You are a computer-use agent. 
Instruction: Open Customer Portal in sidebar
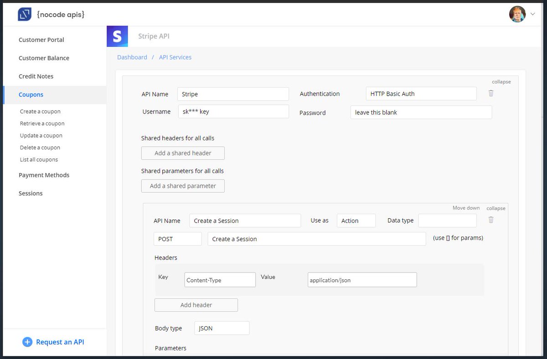click(x=41, y=40)
